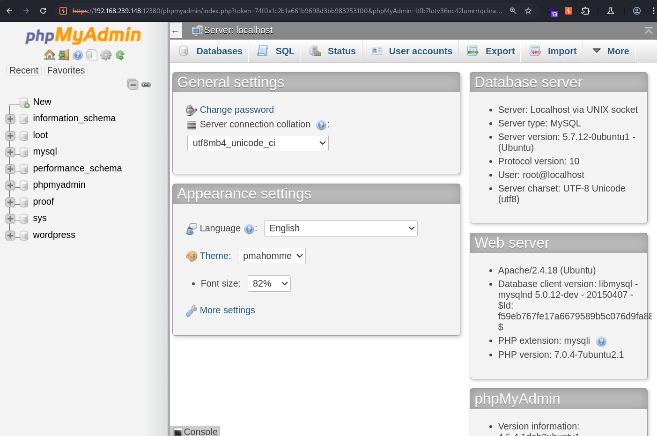Viewport: 657px width, 436px height.
Task: Expand the phpmyadmin database node
Action: click(10, 185)
